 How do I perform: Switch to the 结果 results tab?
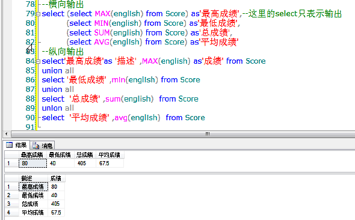pos(16,145)
